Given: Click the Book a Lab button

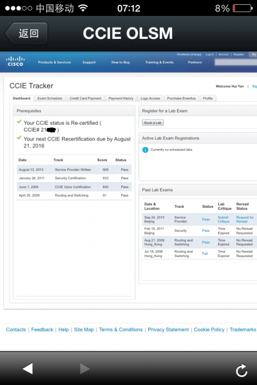Looking at the screenshot, I should (153, 123).
